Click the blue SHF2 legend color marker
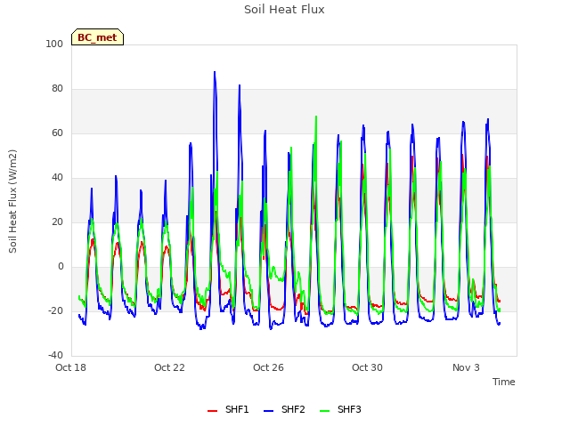Viewport: 570px width, 427px height. (x=268, y=411)
